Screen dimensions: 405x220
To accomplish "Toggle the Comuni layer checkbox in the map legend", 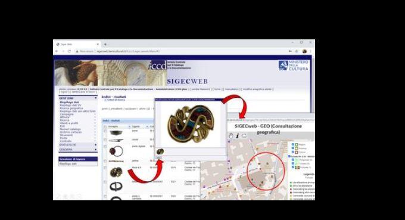I will [x=293, y=152].
